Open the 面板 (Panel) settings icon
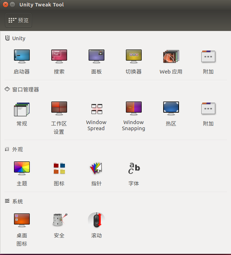Viewport: 231px width, 255px height. (x=96, y=57)
